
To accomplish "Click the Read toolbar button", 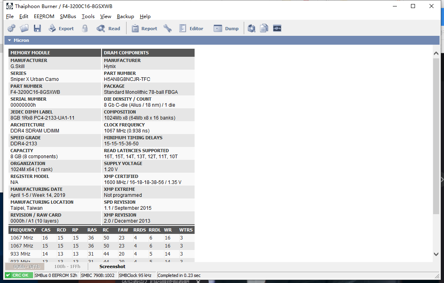I will click(x=108, y=28).
